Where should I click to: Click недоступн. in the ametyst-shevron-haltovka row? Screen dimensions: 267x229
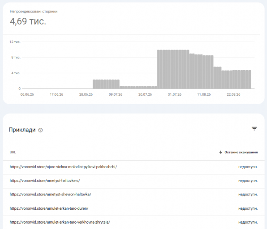(248, 195)
